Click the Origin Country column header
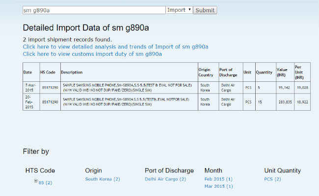 point(208,72)
